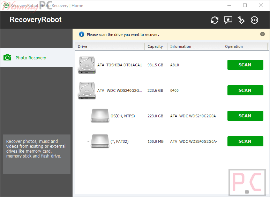Screen dimensions: 270x197
Task: Click the tag/activation icon in header
Action: (x=241, y=20)
